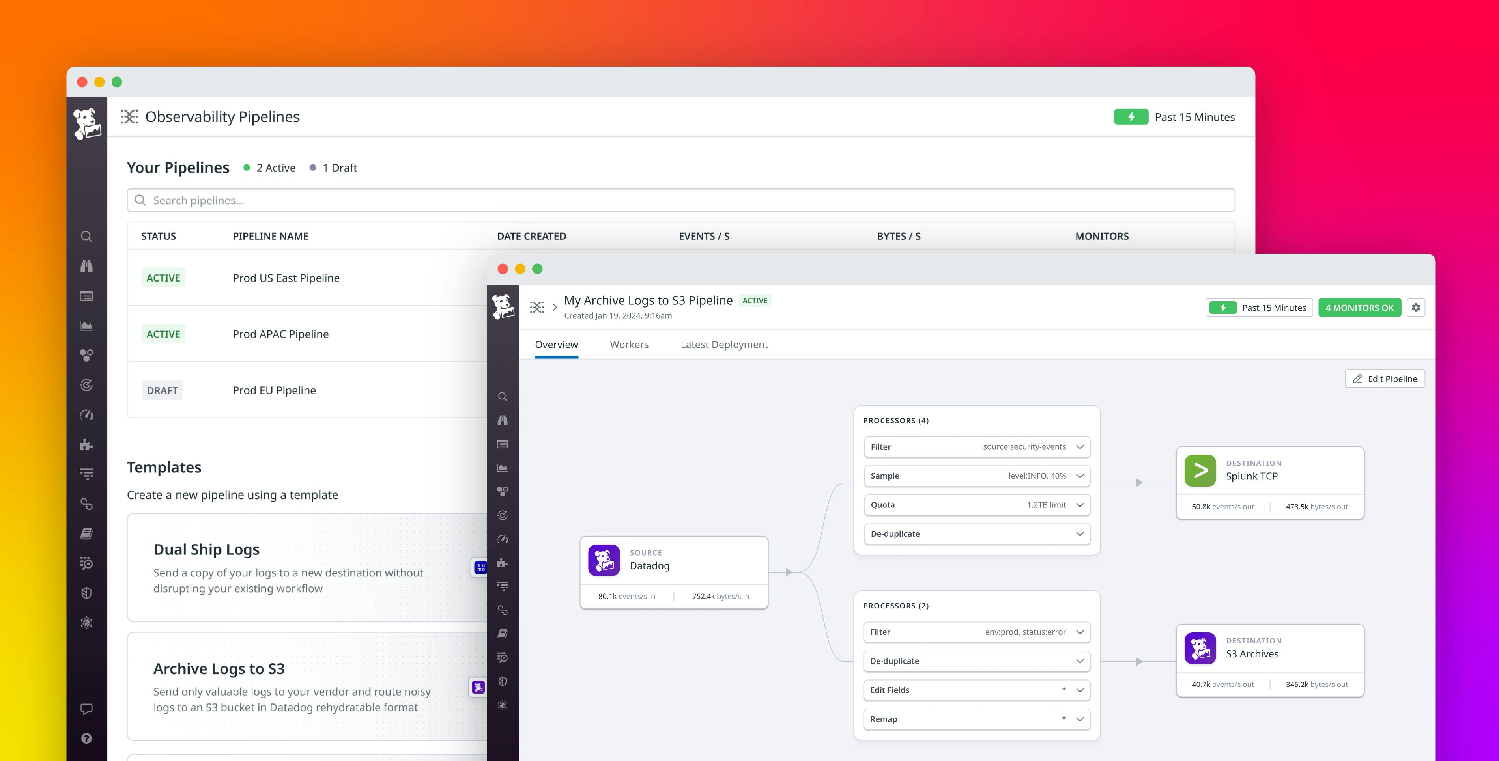Open the Notebooks icon in sidebar

87,533
